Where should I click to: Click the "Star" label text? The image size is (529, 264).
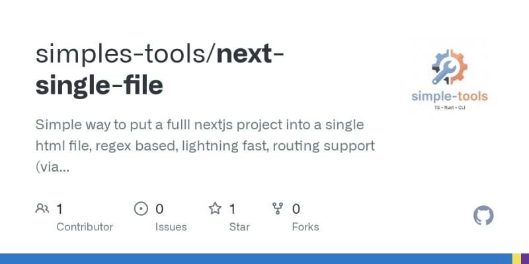(239, 227)
